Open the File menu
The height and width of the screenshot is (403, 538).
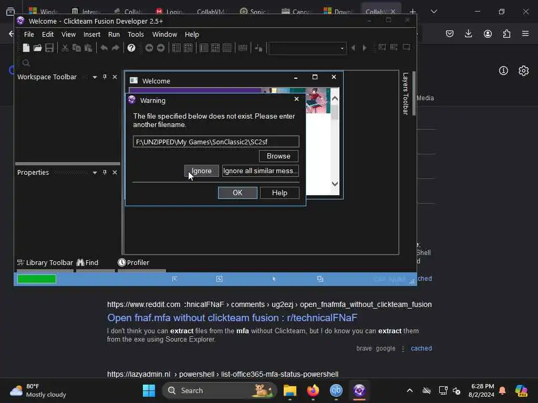[x=29, y=34]
